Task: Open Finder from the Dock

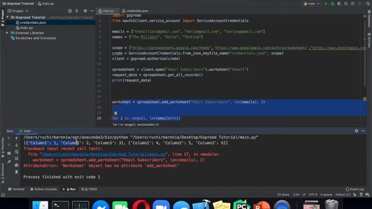Action: (x=40, y=205)
